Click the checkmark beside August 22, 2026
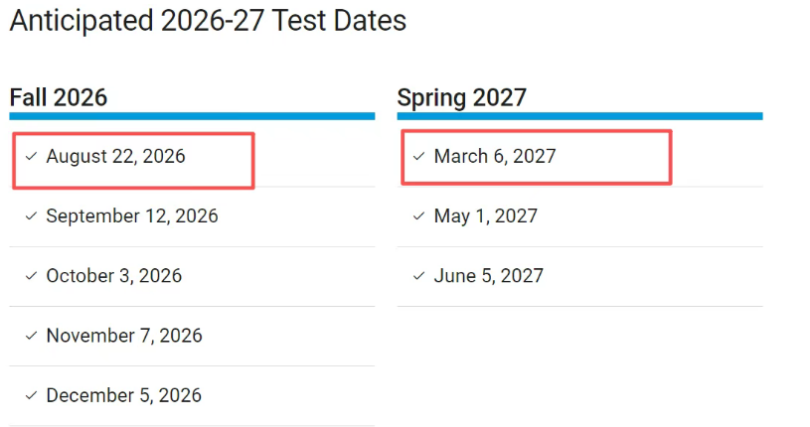This screenshot has height=427, width=810. coord(31,157)
